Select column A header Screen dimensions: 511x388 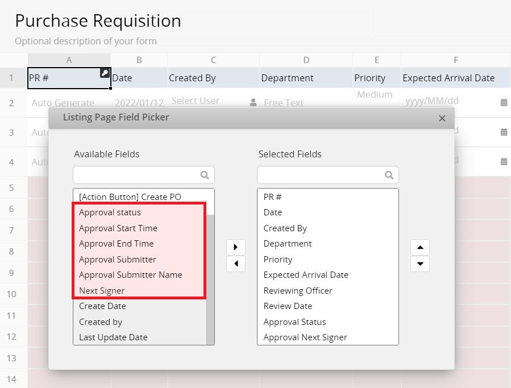pyautogui.click(x=69, y=60)
